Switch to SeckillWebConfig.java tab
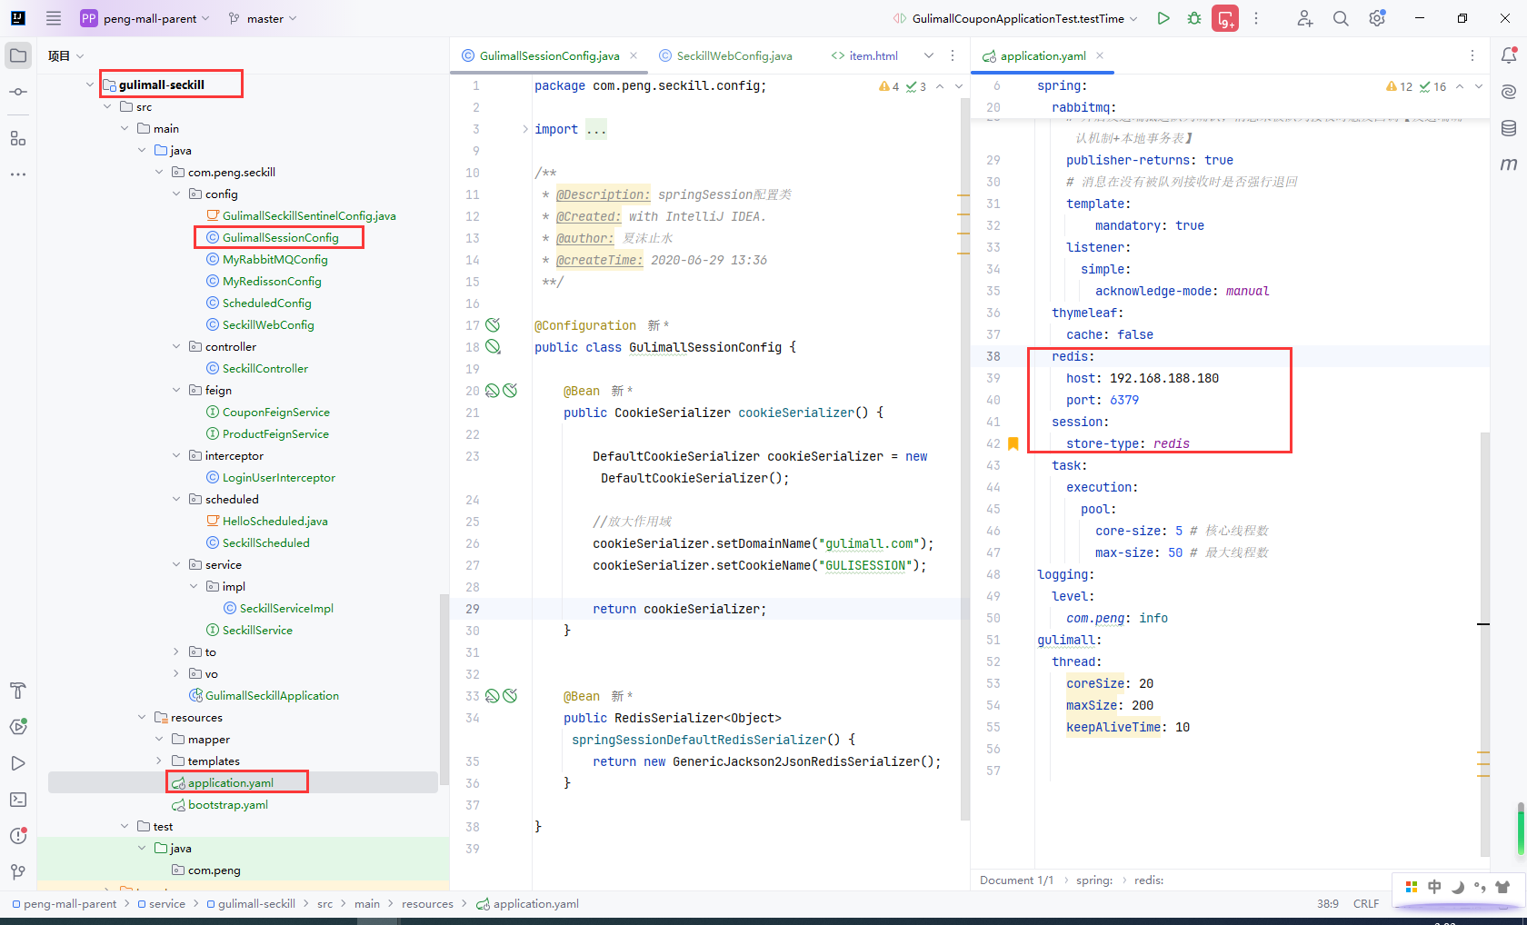The width and height of the screenshot is (1527, 925). point(725,55)
